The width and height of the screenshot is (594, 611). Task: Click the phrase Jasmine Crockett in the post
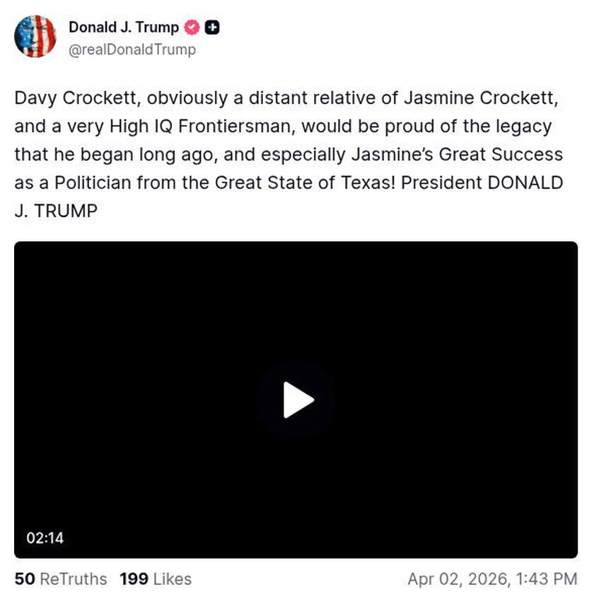point(481,98)
